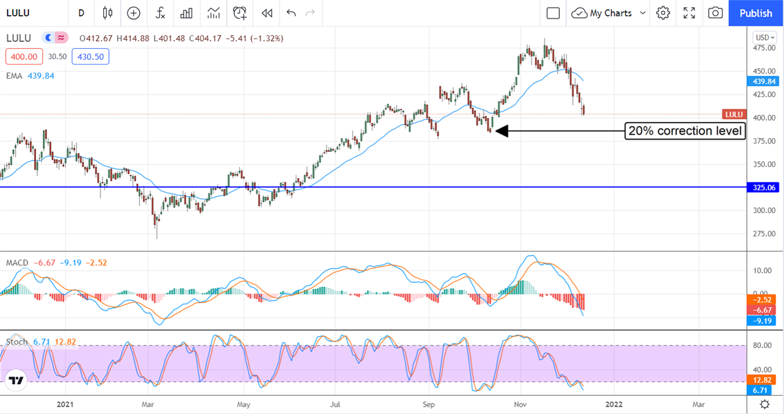Open the indicator templates icon
Image resolution: width=784 pixels, height=414 pixels.
(213, 13)
